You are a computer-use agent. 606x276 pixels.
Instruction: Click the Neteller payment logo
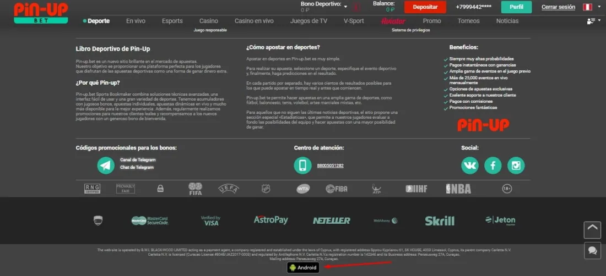tap(331, 220)
